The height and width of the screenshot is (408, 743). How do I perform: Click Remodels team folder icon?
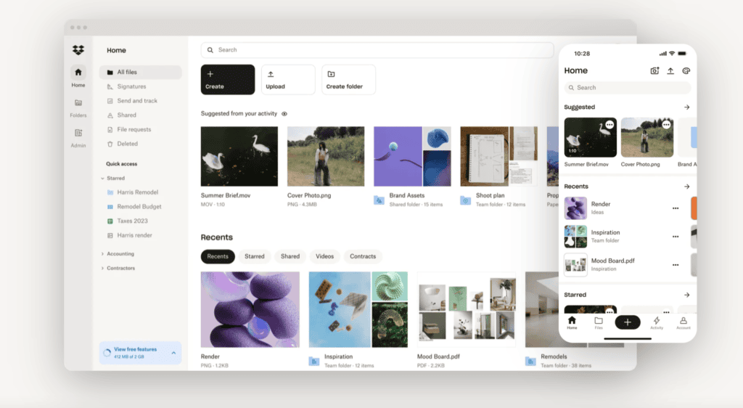click(x=530, y=361)
